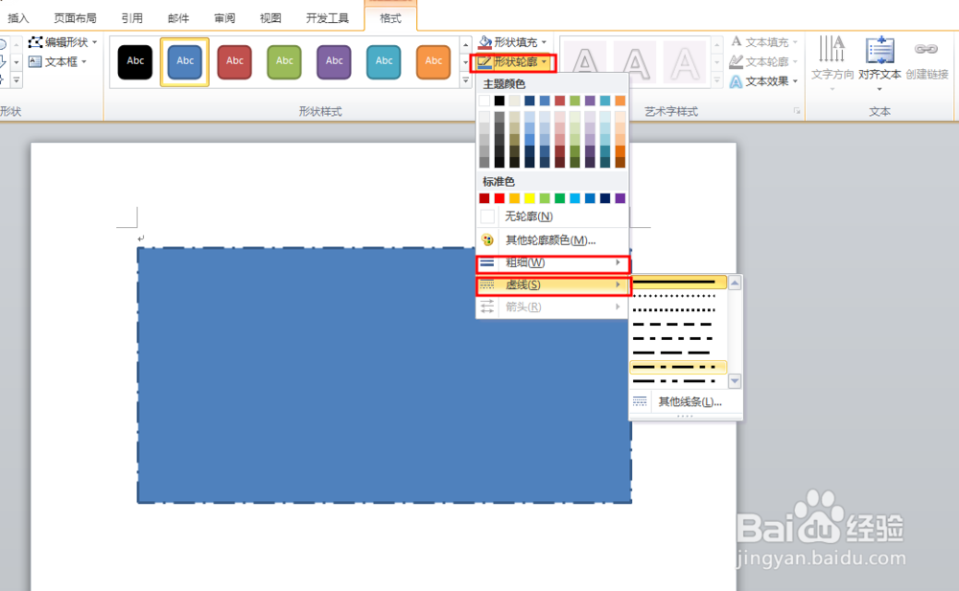959x591 pixels.
Task: Click the 文字方向 text direction icon
Action: tap(832, 59)
